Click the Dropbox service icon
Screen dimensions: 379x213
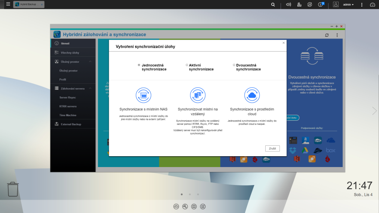[x=293, y=151]
